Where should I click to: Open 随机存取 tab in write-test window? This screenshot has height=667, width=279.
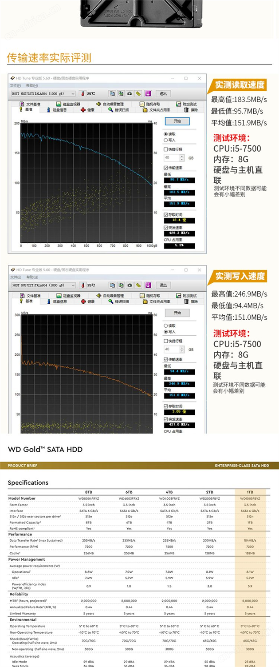pyautogui.click(x=150, y=296)
